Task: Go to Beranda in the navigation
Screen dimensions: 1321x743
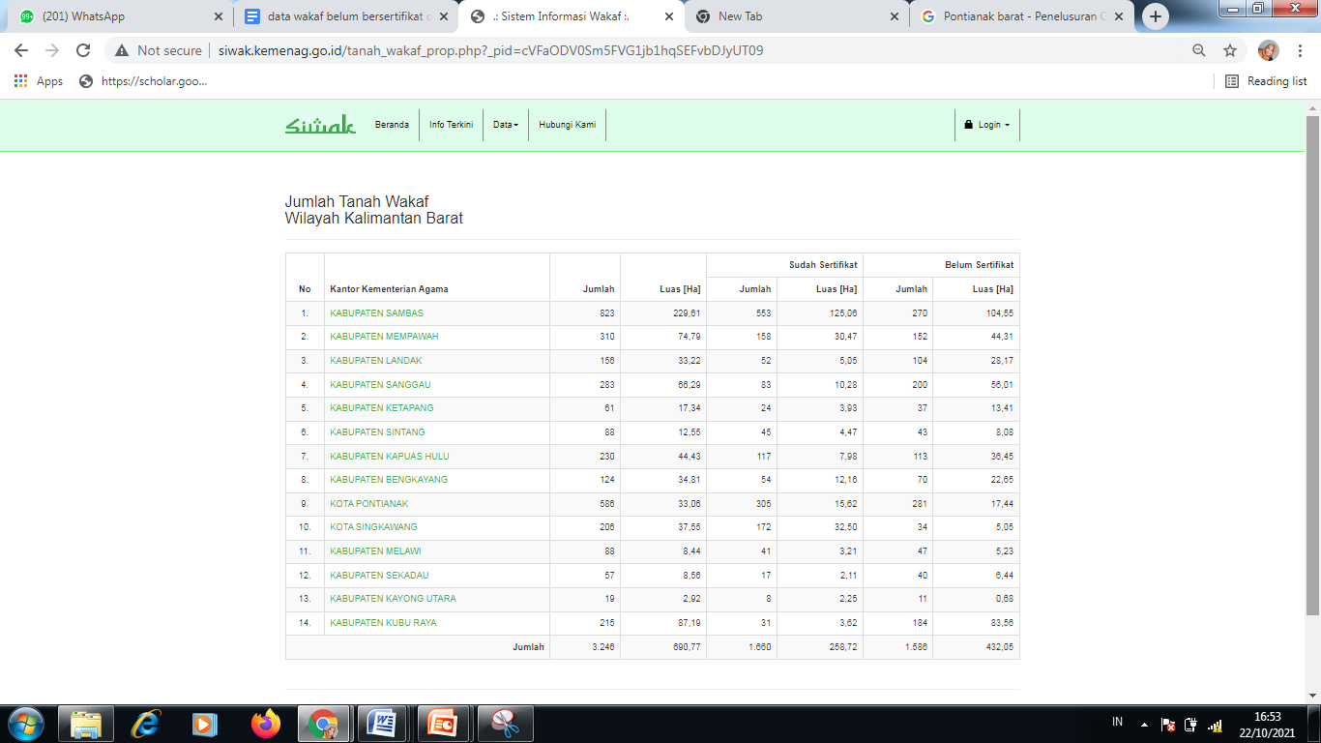Action: (392, 125)
